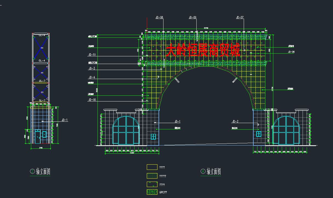Click the uppermost GL-4 beam label
The image size is (333, 198).
42,35
